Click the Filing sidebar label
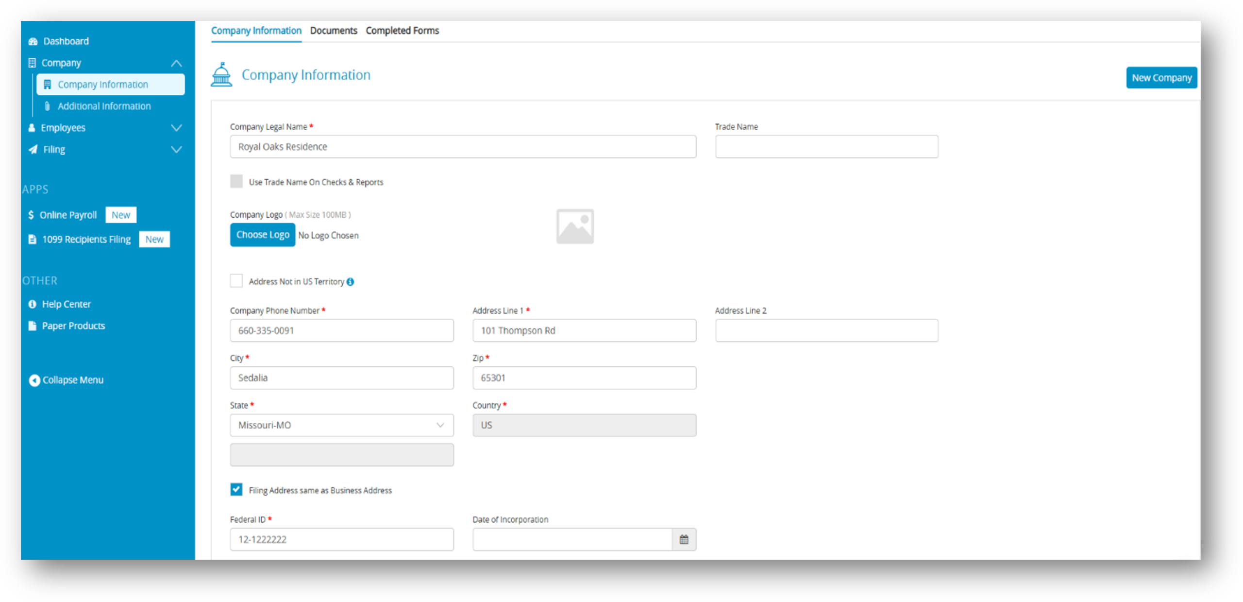Viewport: 1243px width, 602px height. point(54,149)
